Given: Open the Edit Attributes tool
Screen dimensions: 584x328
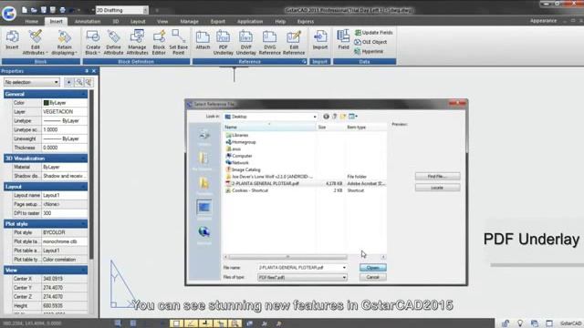Looking at the screenshot, I should (x=35, y=43).
